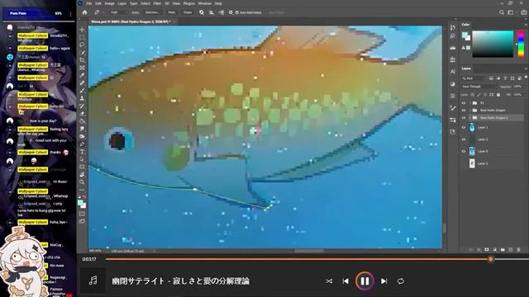Select the Lasso tool

coord(82,45)
